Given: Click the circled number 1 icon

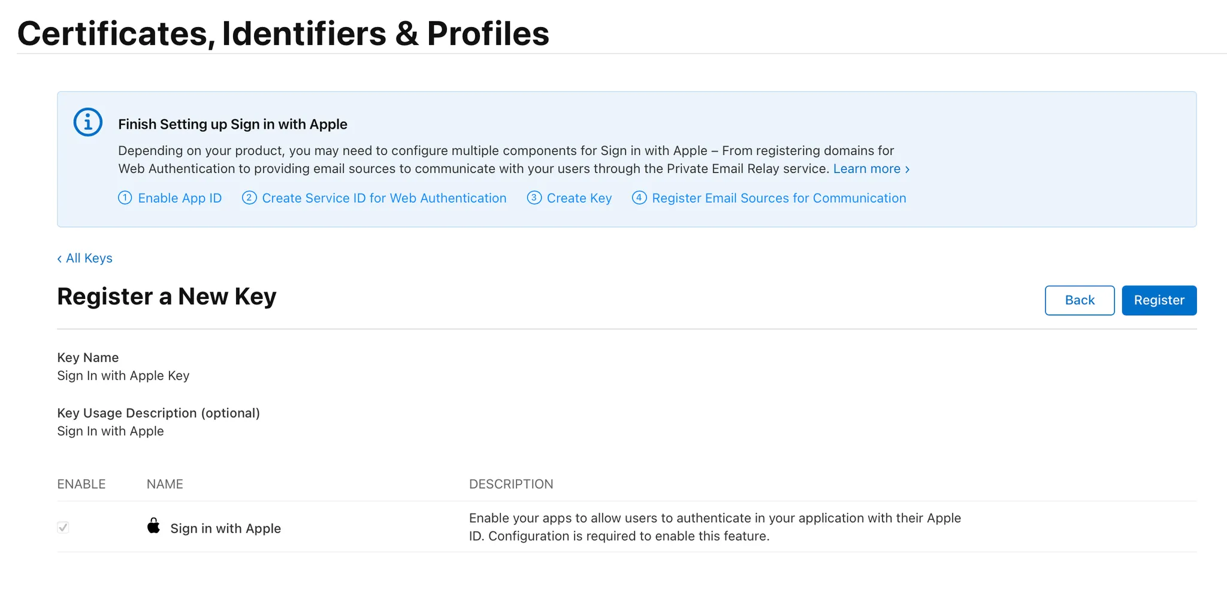Looking at the screenshot, I should (x=125, y=198).
